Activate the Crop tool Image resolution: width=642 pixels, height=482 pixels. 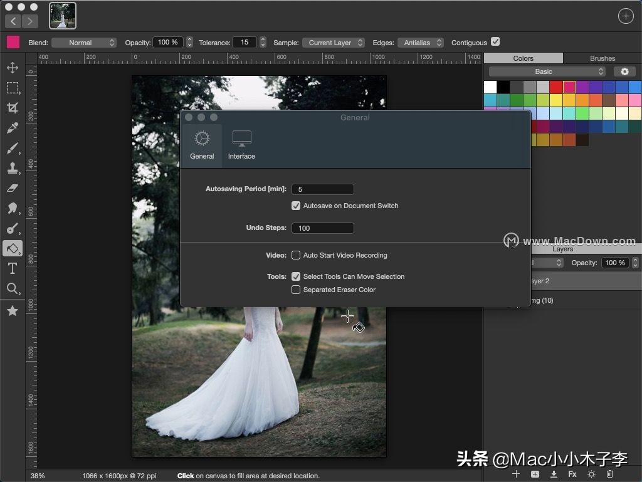pos(13,108)
